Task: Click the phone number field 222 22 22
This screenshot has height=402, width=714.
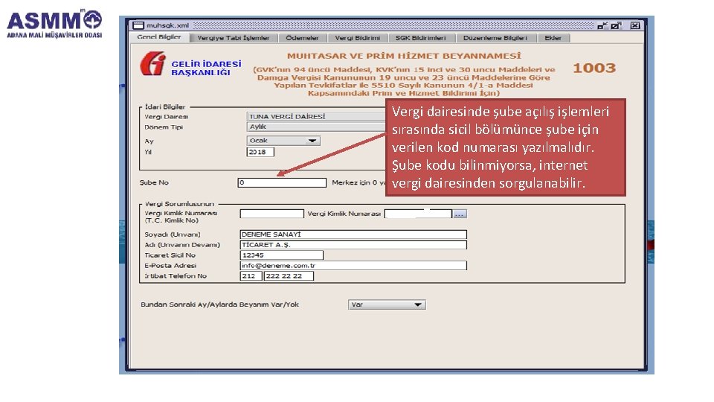Action: coord(289,275)
